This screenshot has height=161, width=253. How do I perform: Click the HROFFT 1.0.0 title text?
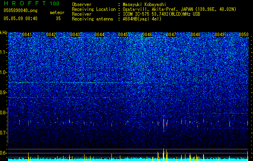pos(31,3)
